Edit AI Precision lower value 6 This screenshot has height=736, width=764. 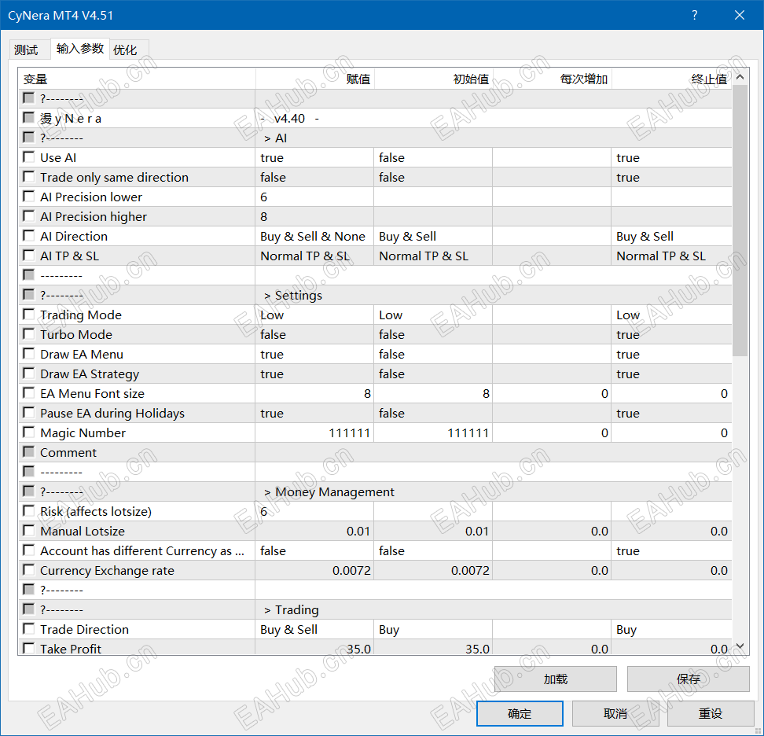pyautogui.click(x=314, y=197)
